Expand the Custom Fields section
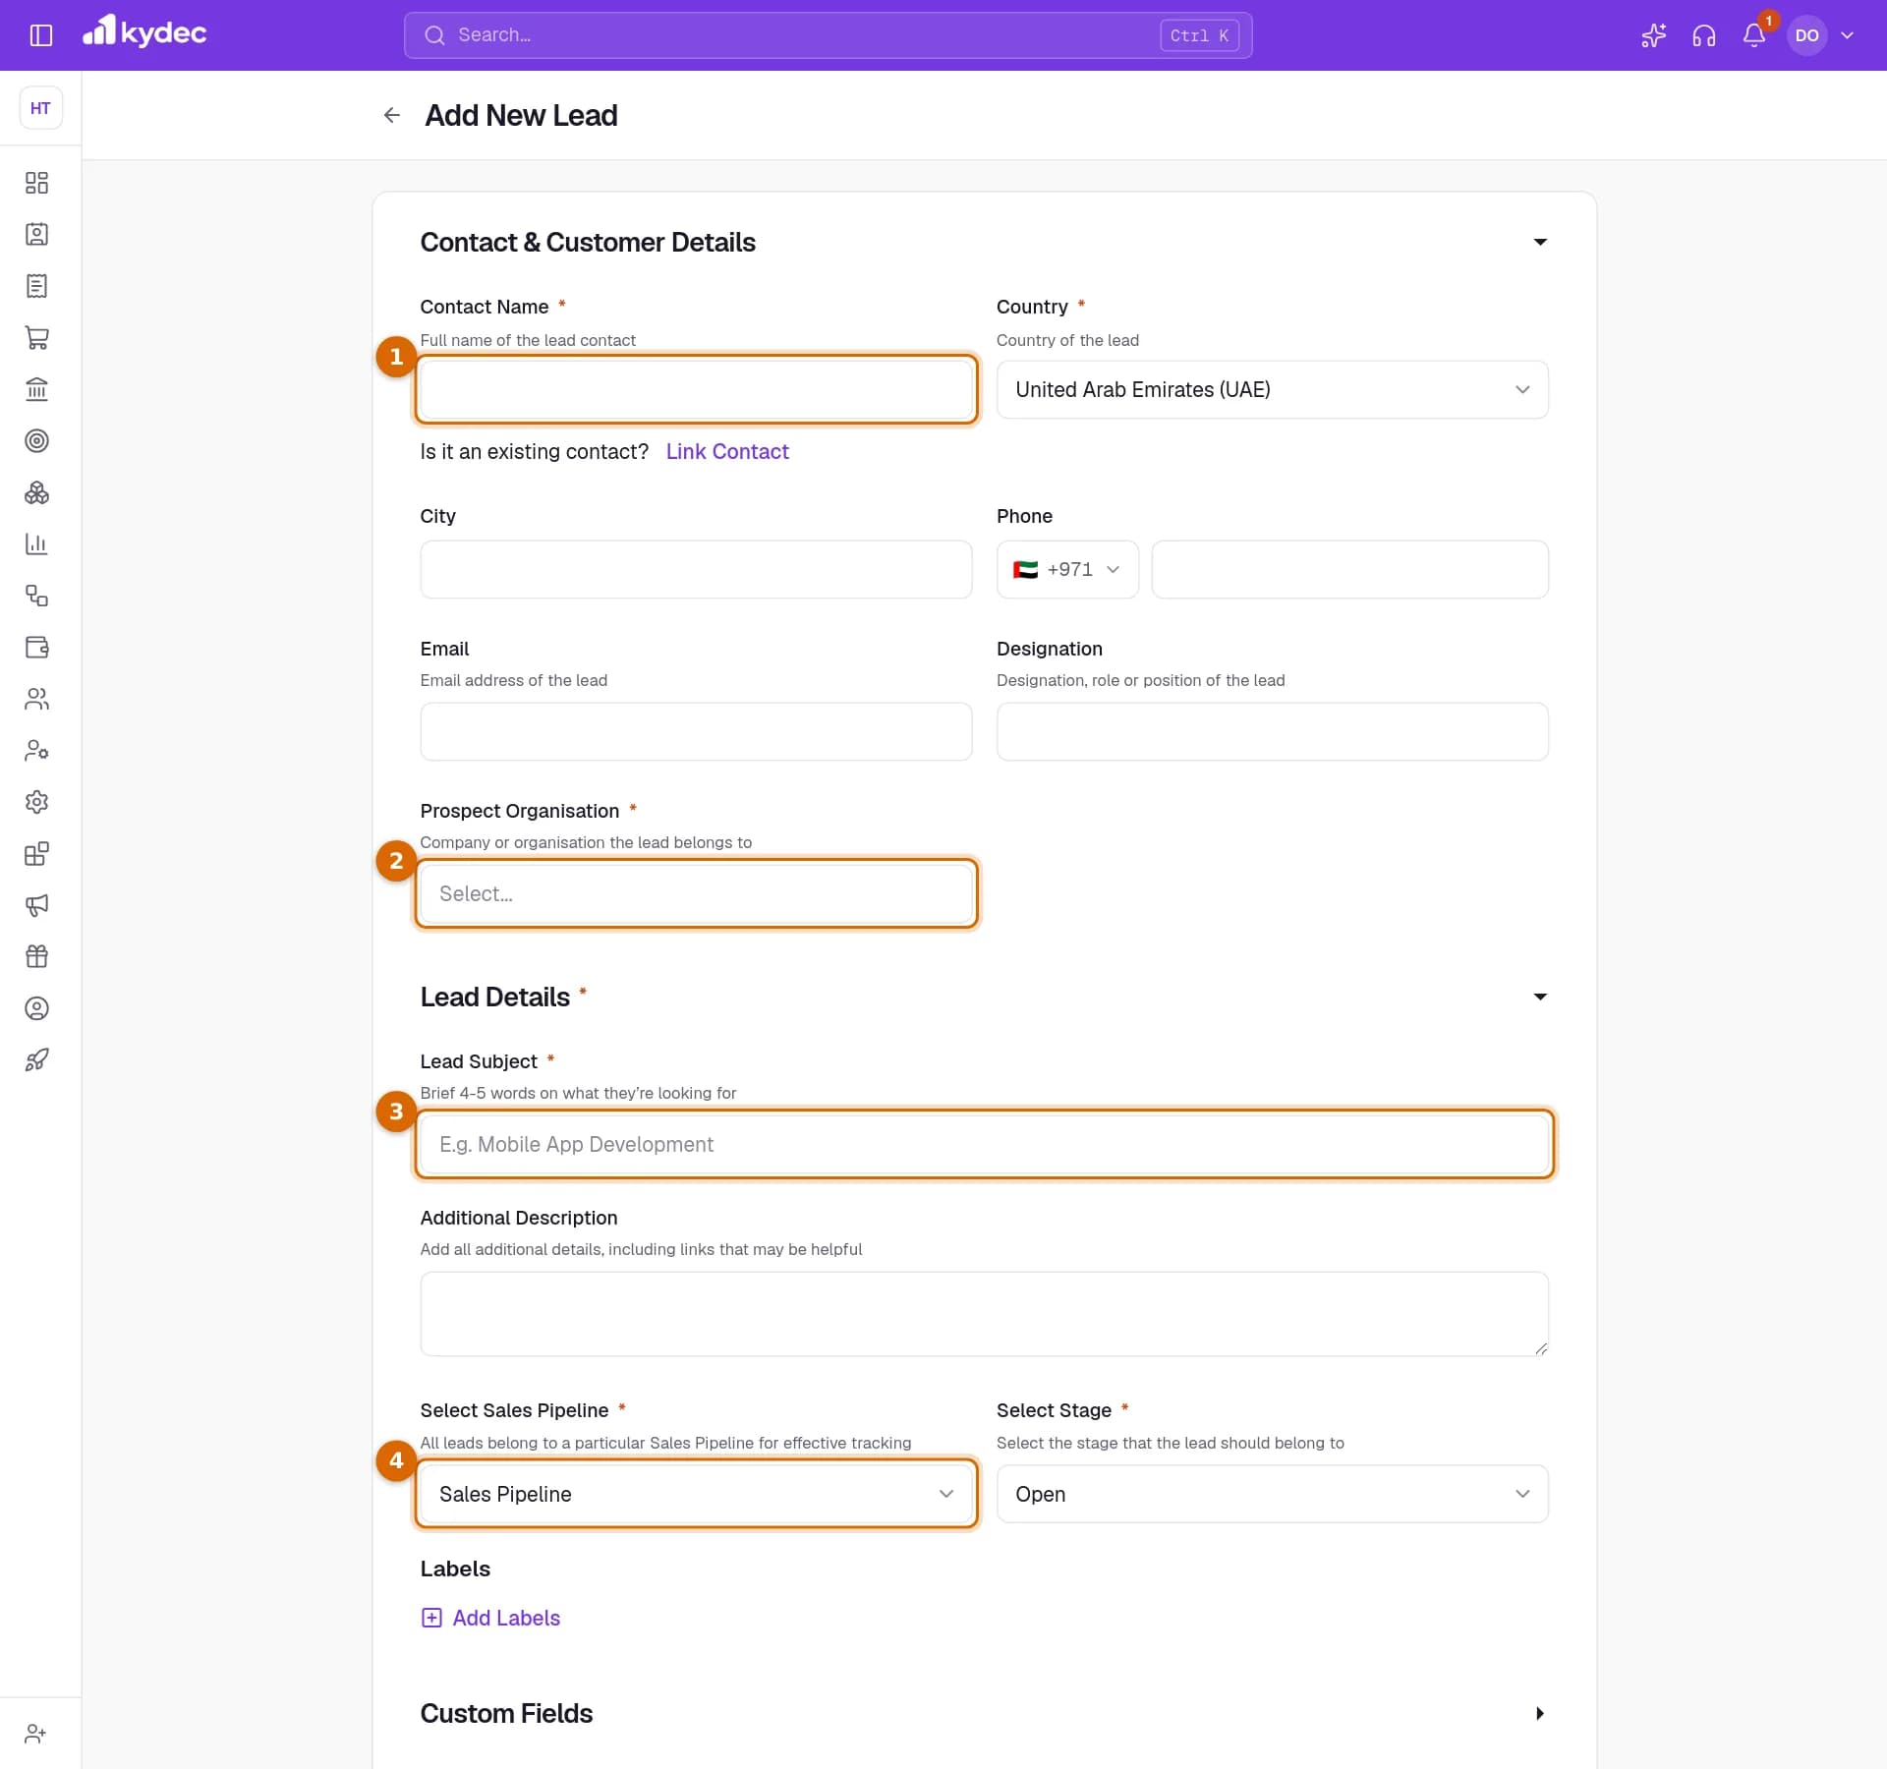Screen dimensions: 1887x1769 (x=1540, y=1713)
